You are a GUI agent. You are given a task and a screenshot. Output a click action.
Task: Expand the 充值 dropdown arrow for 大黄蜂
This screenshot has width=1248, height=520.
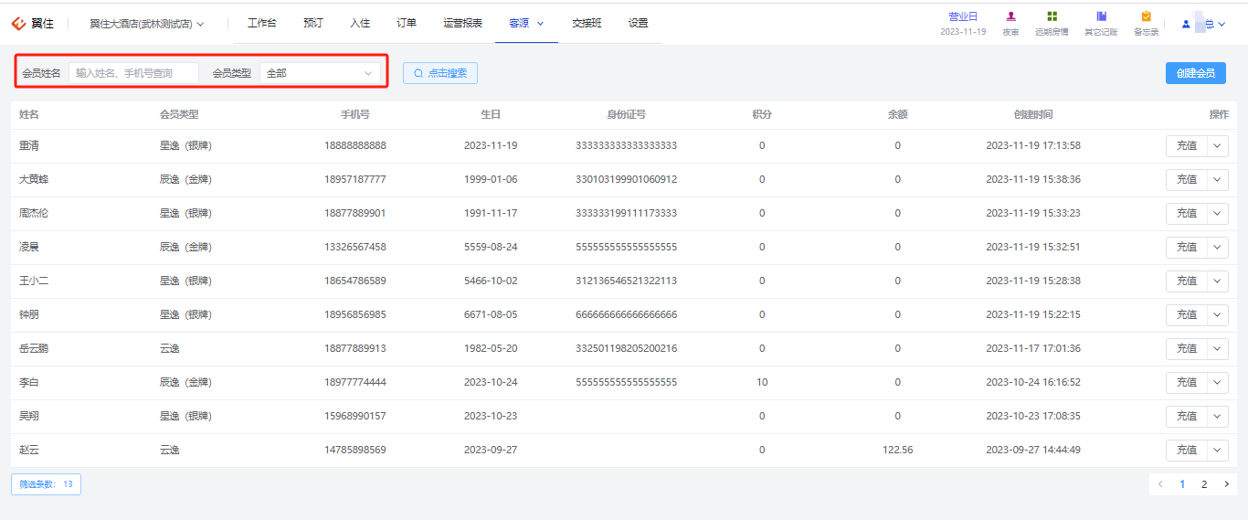[x=1218, y=179]
